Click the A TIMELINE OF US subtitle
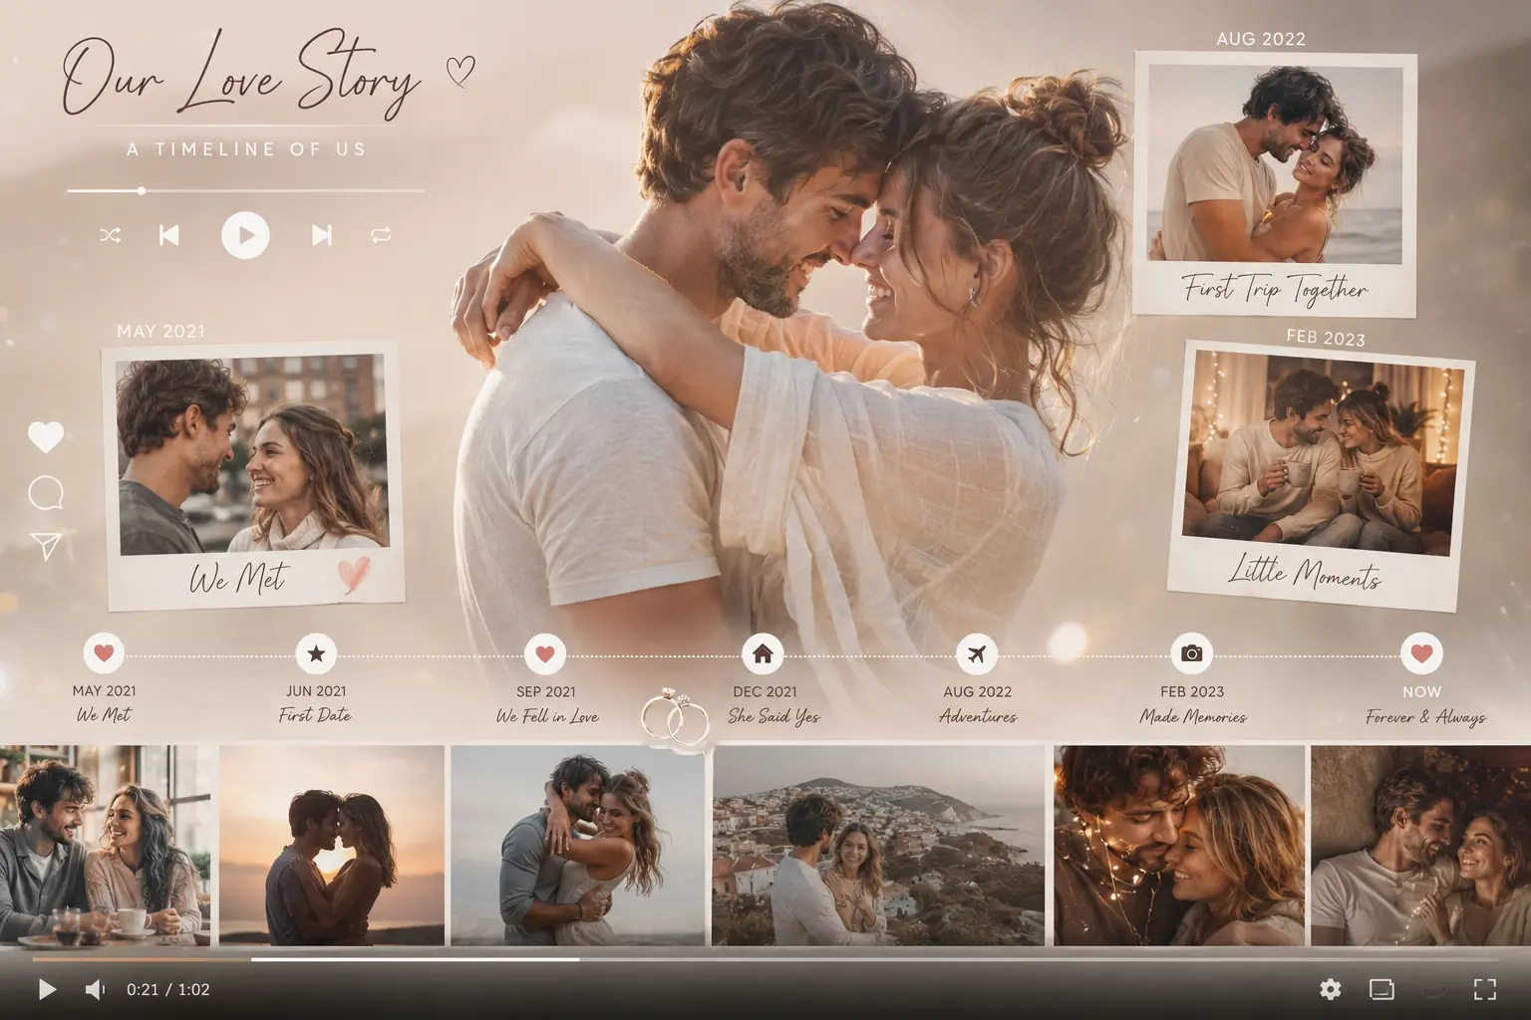1531x1020 pixels. pyautogui.click(x=246, y=149)
